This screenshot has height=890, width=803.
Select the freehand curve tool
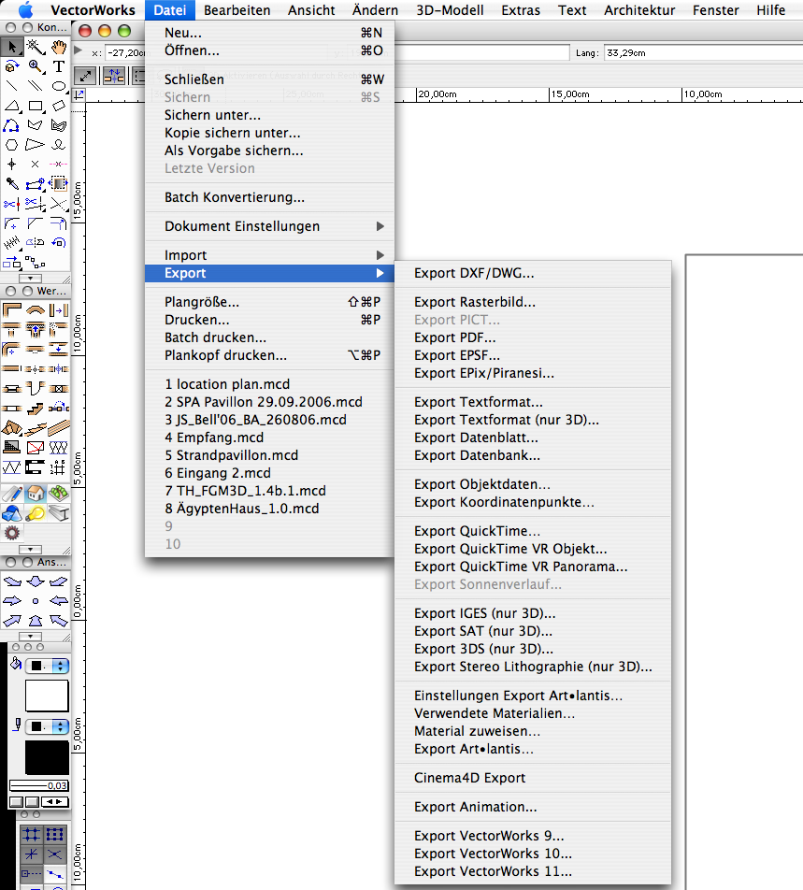[x=59, y=145]
